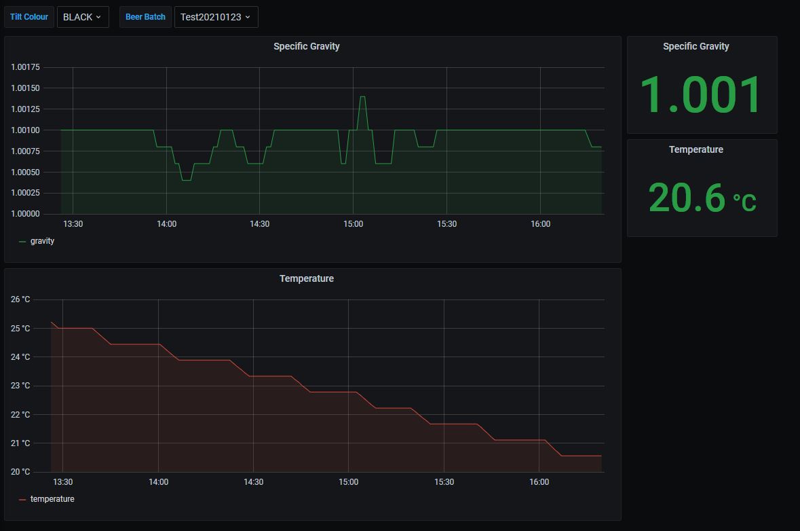Toggle the temperature series legend label
800x531 pixels.
point(52,499)
